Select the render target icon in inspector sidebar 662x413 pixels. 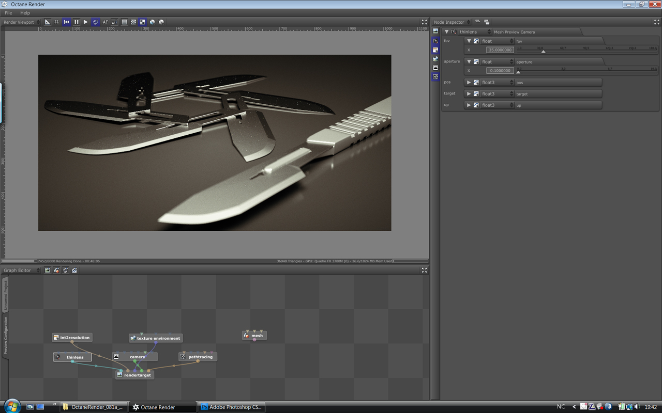pos(435,31)
